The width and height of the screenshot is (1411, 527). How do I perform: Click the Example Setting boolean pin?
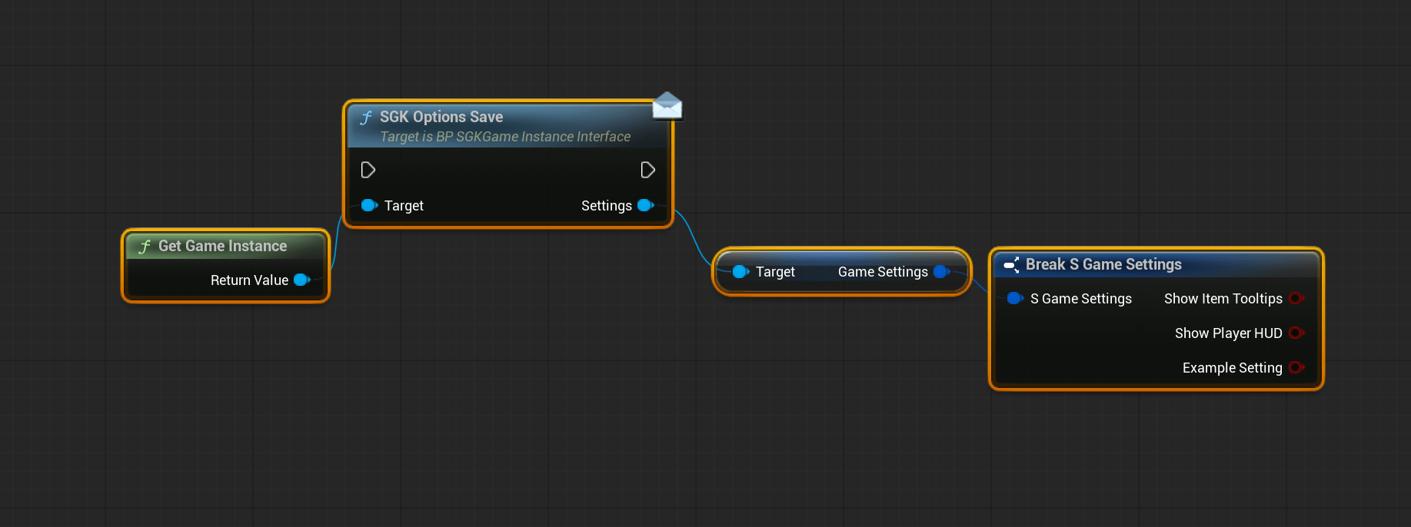pyautogui.click(x=1297, y=367)
